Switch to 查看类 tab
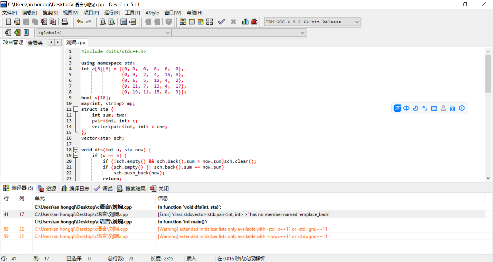The height and width of the screenshot is (262, 493). [35, 43]
